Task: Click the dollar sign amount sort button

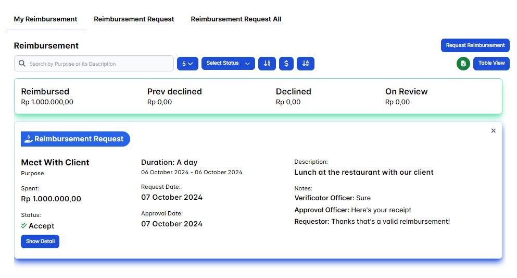Action: coord(286,64)
